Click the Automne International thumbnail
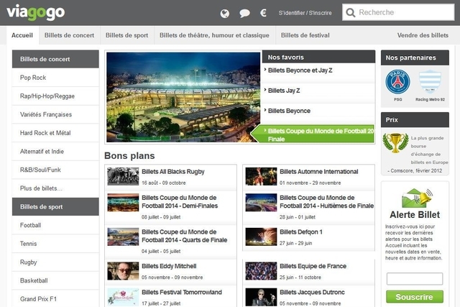Image resolution: width=460 pixels, height=307 pixels. [x=261, y=176]
